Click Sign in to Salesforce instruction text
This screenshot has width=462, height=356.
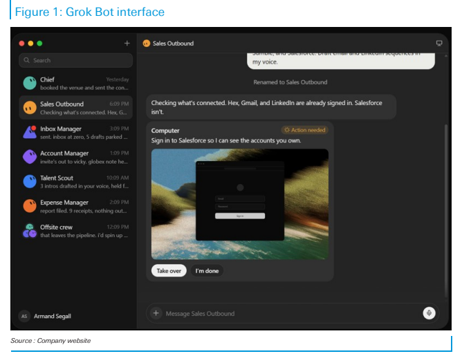point(226,140)
